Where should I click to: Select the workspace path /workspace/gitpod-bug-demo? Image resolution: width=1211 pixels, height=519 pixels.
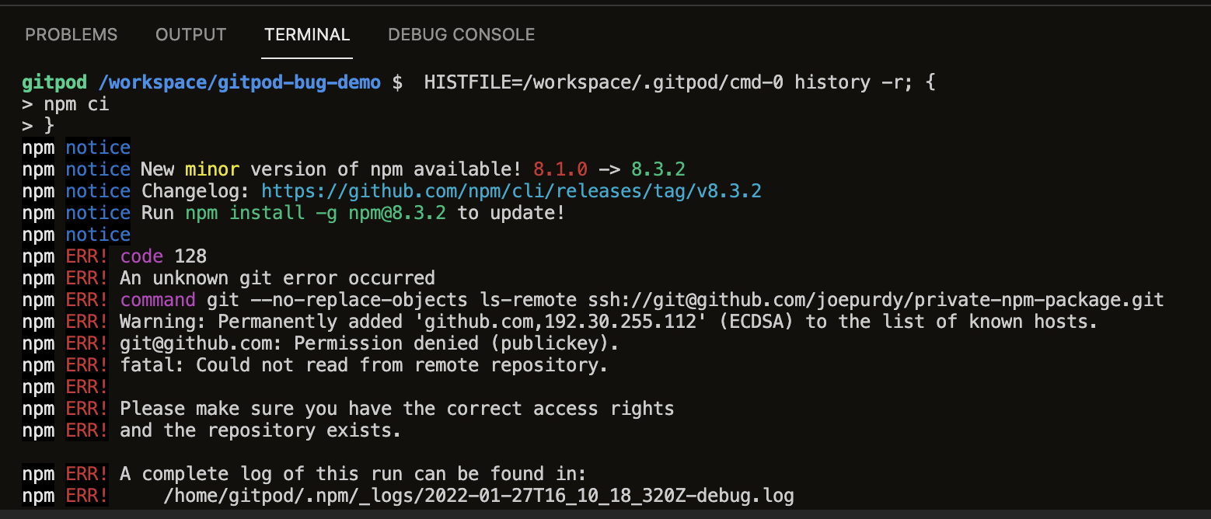pyautogui.click(x=239, y=82)
